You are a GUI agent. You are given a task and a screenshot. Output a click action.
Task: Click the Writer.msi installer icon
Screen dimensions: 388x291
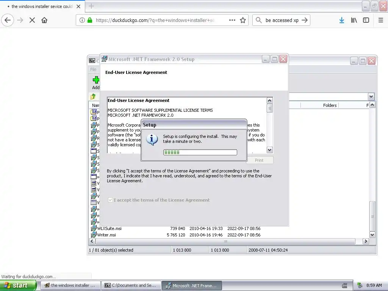click(x=93, y=235)
